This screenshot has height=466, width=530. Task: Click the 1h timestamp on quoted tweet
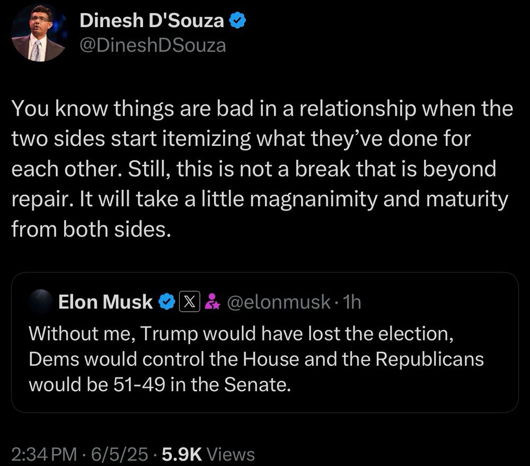351,302
